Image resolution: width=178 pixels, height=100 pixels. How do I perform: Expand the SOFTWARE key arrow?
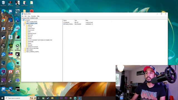[25, 42]
